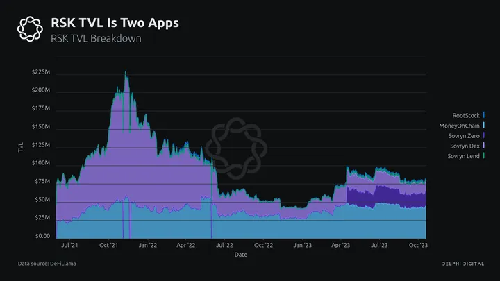Click the chart title 'RSK TVL Is Two Apps'

coord(115,23)
